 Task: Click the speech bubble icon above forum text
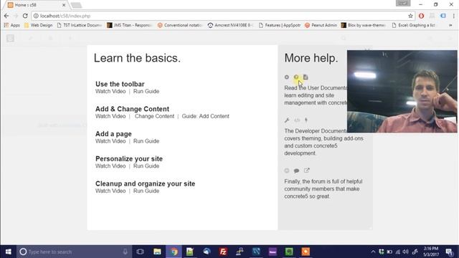296,171
